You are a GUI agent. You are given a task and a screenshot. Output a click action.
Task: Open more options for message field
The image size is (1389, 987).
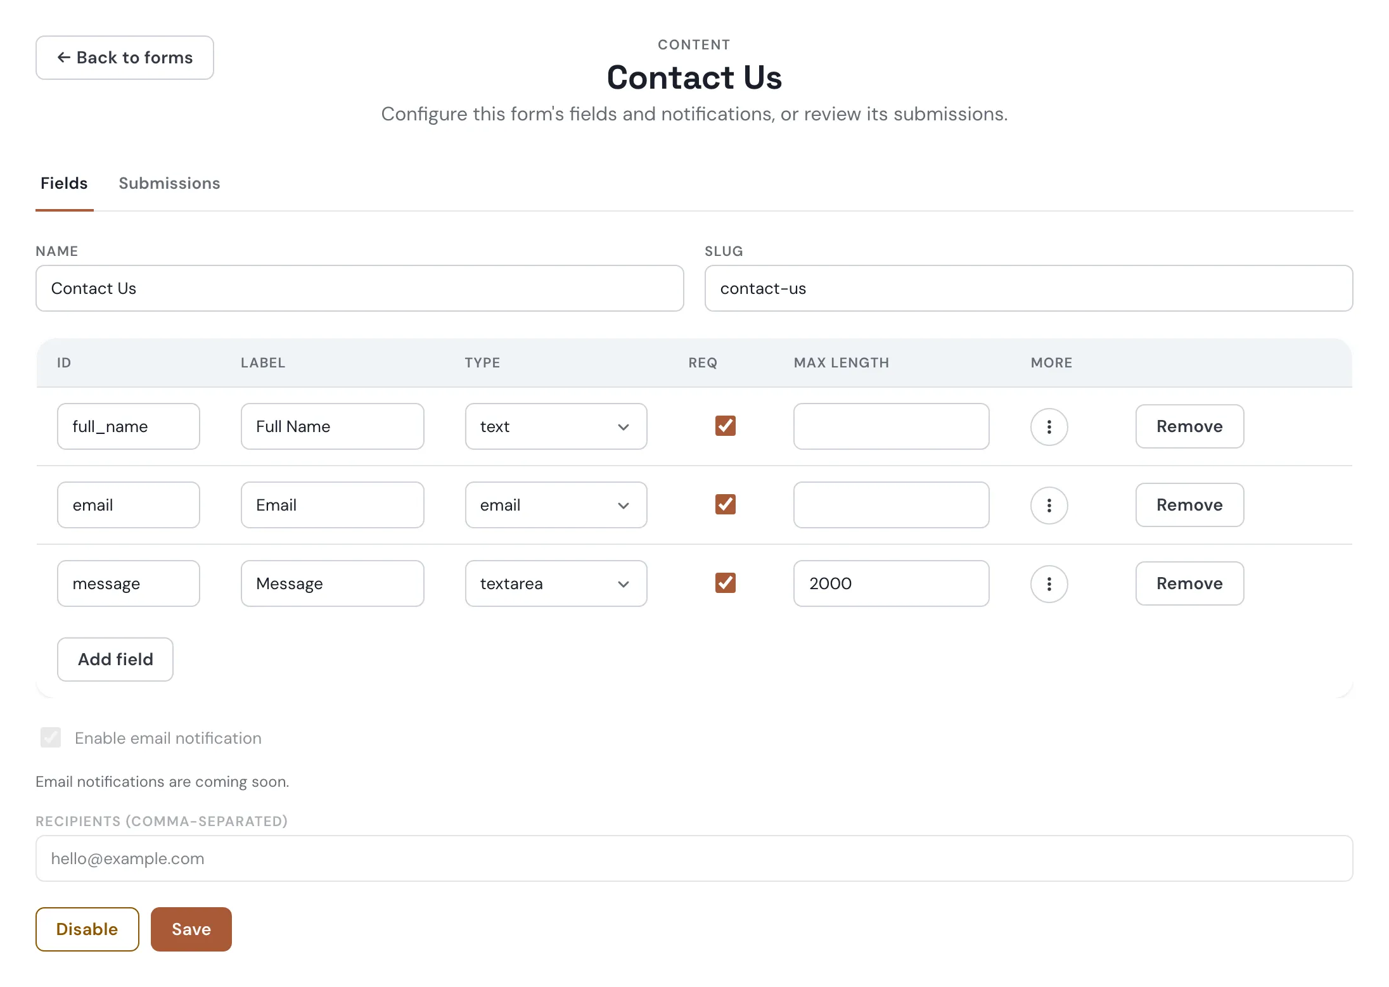pos(1049,583)
